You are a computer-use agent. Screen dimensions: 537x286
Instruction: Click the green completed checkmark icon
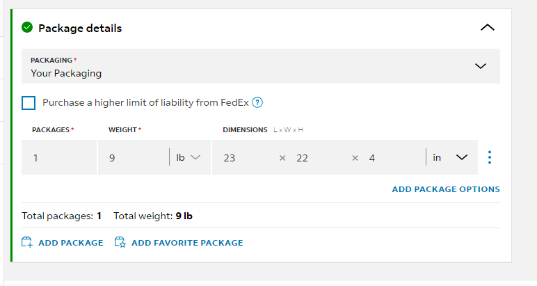click(27, 27)
